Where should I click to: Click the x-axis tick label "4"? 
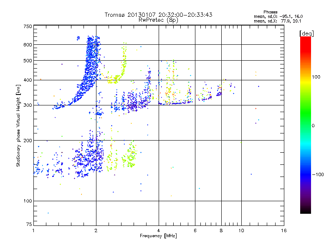[x=159, y=231]
